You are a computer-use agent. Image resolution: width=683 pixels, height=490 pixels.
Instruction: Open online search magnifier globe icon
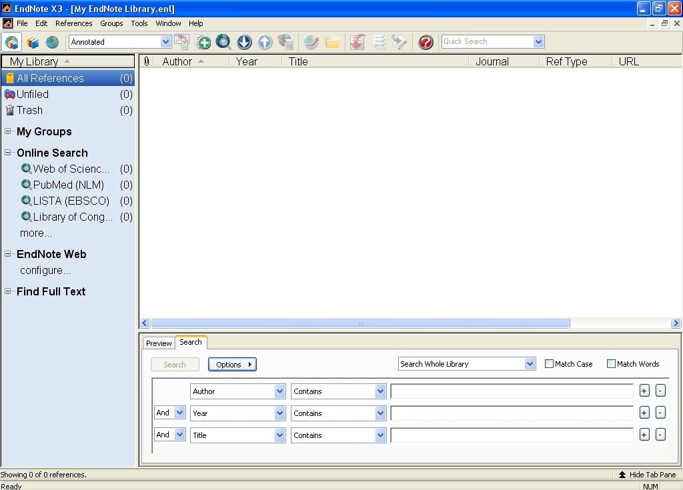tap(223, 42)
